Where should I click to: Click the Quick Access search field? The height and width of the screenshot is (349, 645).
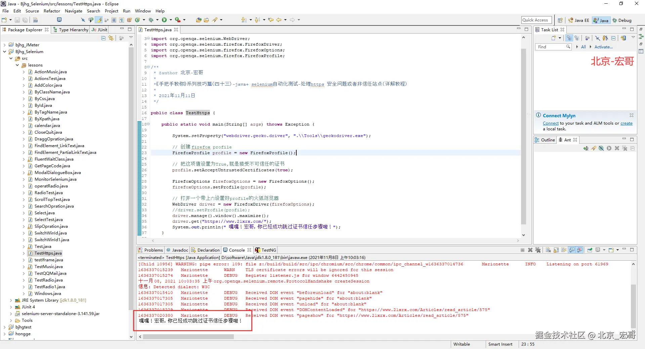coord(536,20)
